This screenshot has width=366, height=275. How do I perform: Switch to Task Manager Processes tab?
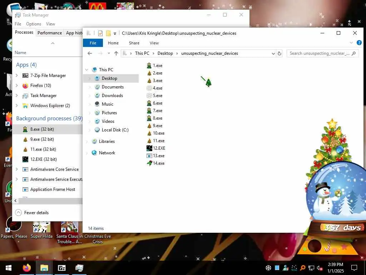point(24,32)
